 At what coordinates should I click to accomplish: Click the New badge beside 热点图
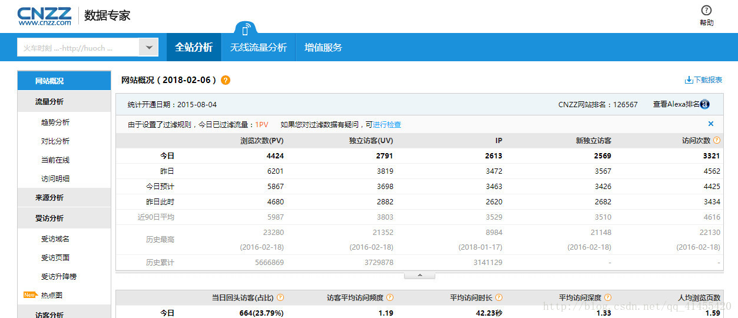(30, 294)
